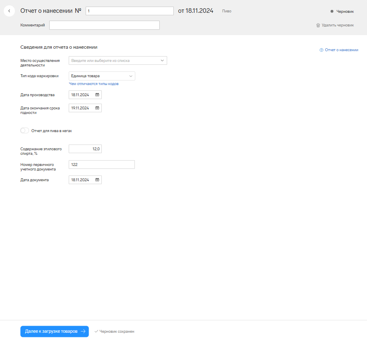This screenshot has width=367, height=341.
Task: Click the Дата документа date field
Action: coord(85,180)
